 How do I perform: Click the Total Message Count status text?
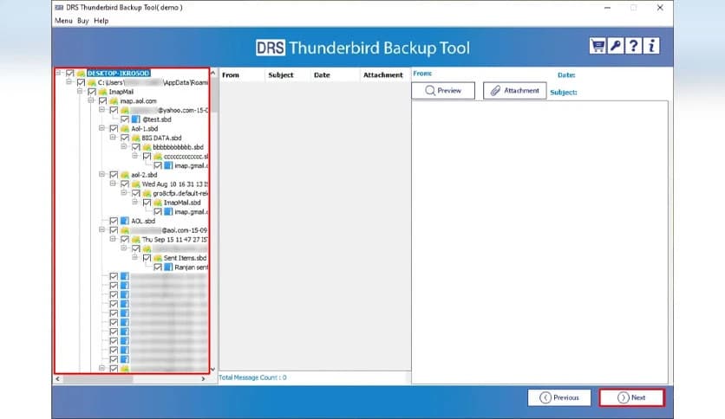pyautogui.click(x=252, y=377)
